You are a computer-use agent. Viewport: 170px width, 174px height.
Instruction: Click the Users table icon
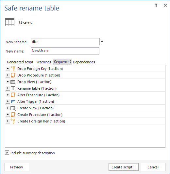(x=10, y=22)
